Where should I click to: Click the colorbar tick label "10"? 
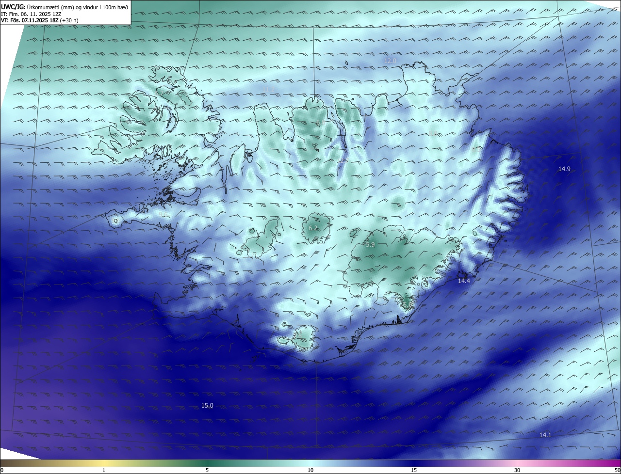[310, 470]
